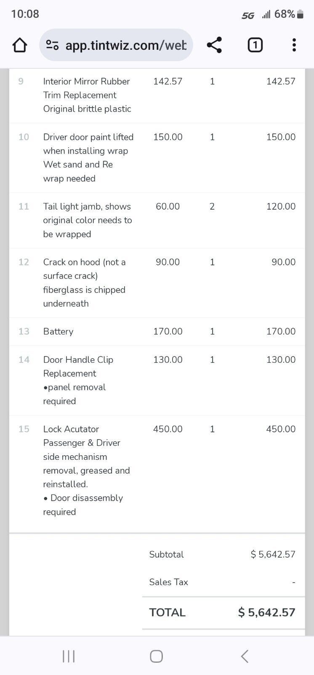This screenshot has width=314, height=675.
Task: Select the Battery line item
Action: click(58, 332)
